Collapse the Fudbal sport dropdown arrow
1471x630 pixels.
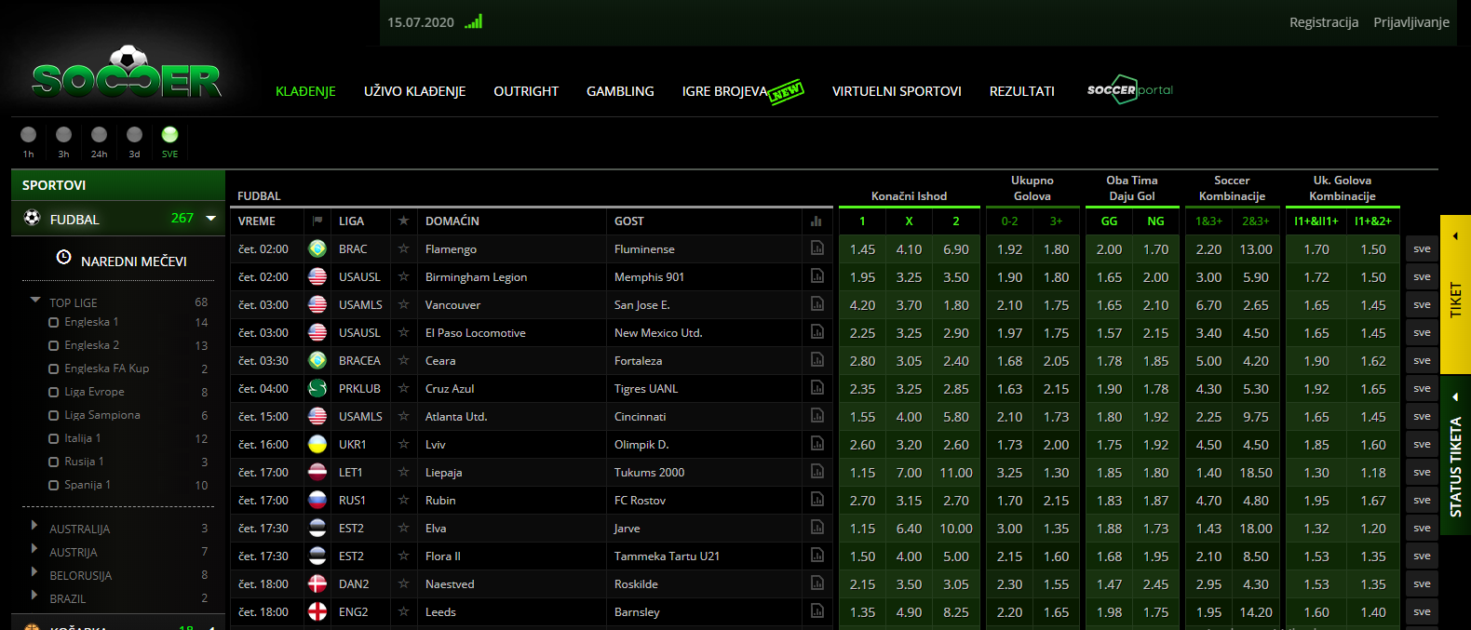[x=211, y=218]
